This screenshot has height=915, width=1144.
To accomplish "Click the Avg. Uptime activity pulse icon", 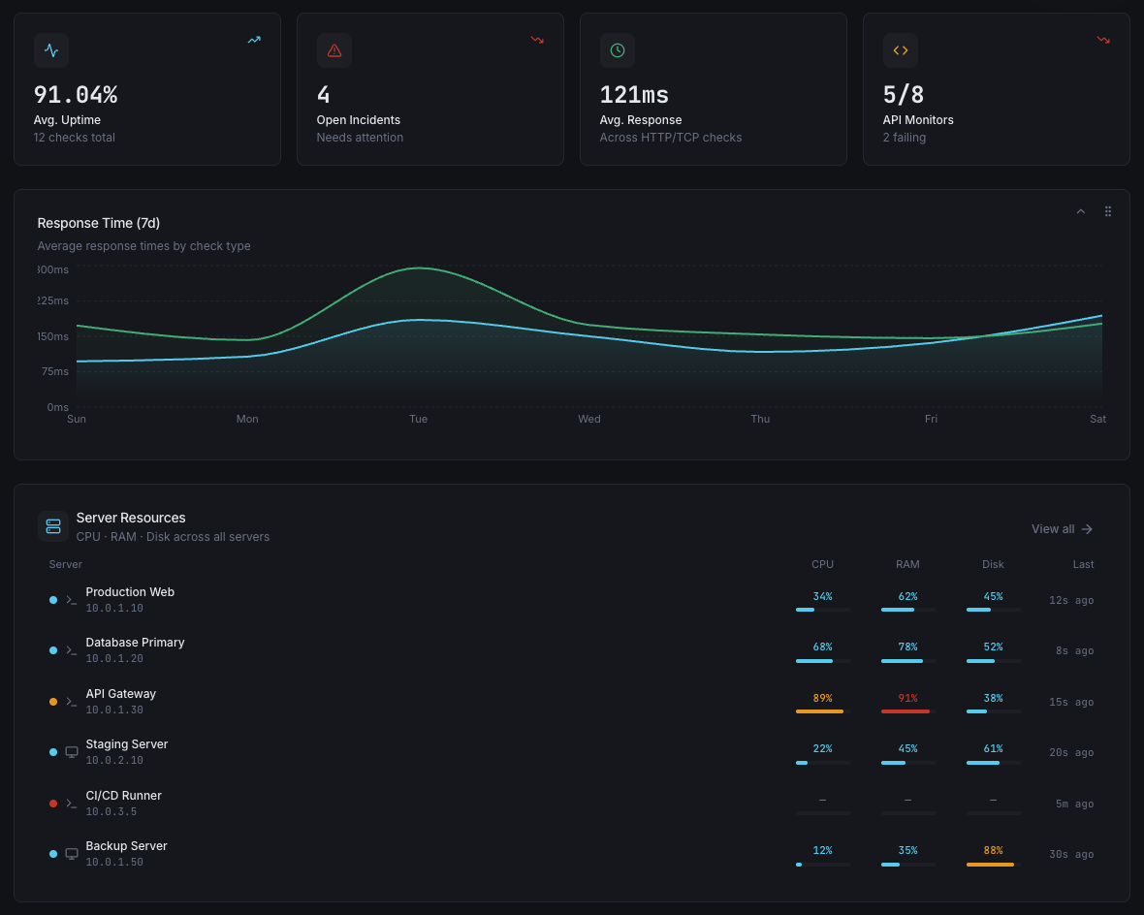I will [x=51, y=49].
